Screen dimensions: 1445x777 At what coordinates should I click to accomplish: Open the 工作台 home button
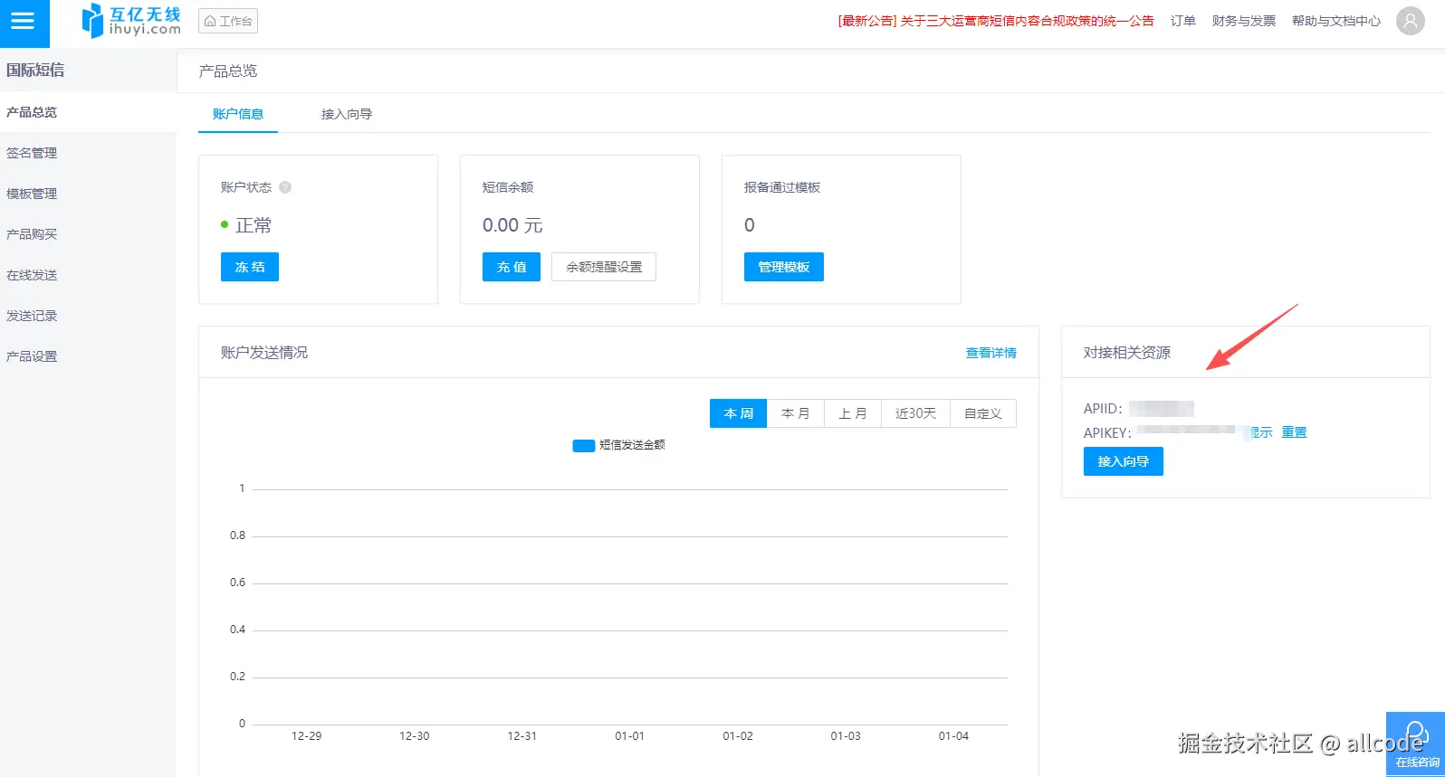pyautogui.click(x=228, y=21)
